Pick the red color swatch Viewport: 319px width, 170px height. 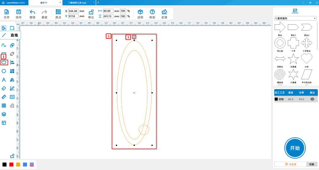pos(11,164)
